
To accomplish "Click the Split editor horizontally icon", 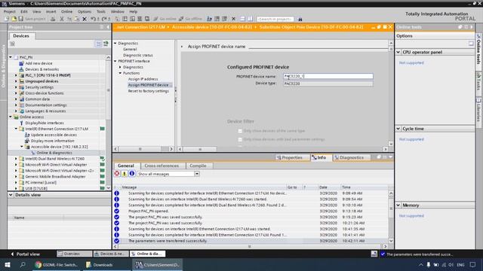I will point(242,19).
